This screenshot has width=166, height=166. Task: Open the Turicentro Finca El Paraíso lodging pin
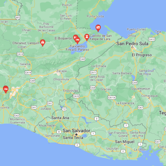pos(77,40)
